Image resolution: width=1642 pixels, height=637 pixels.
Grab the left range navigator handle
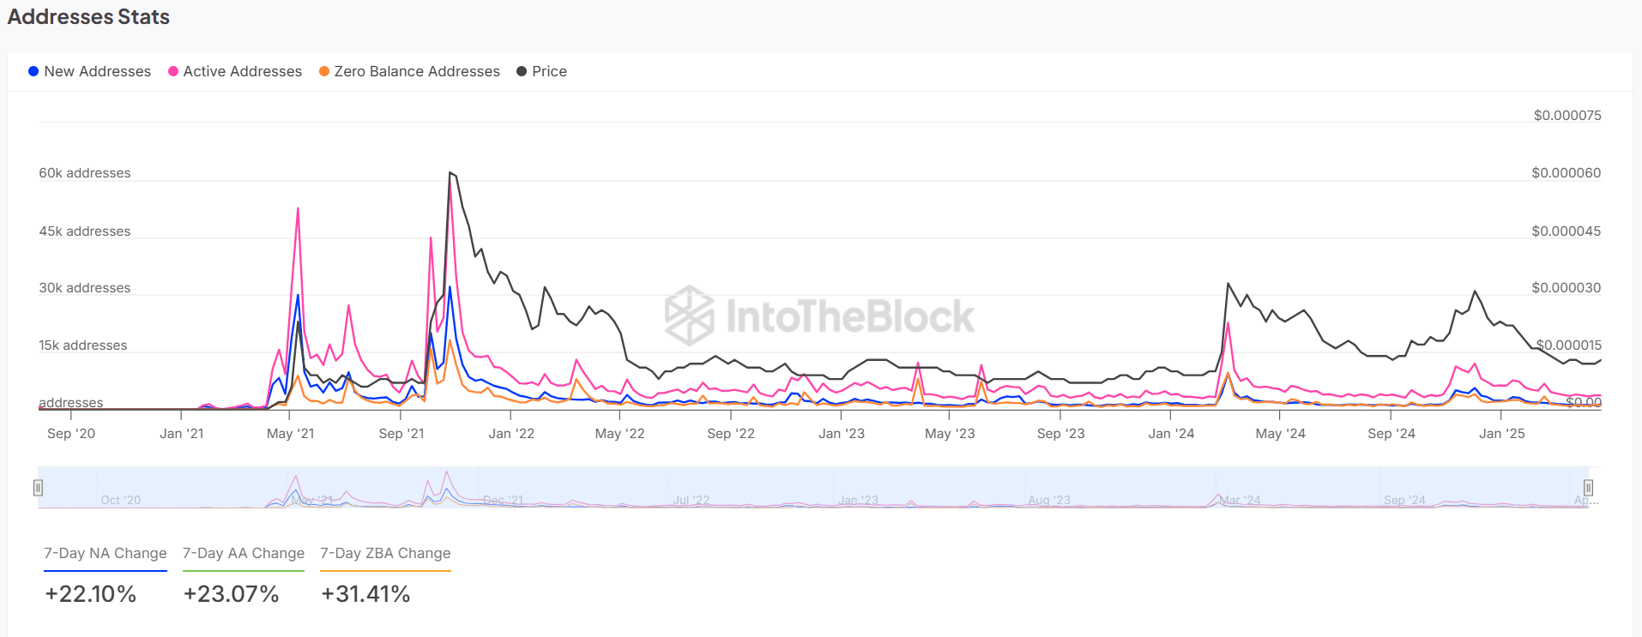(38, 488)
